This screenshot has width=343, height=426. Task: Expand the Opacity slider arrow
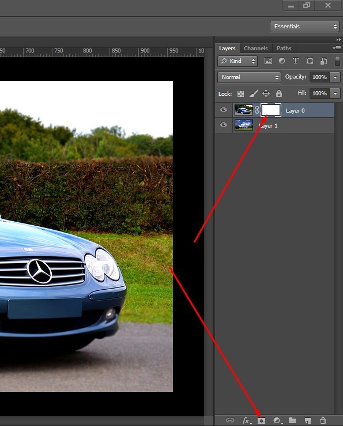(x=336, y=77)
